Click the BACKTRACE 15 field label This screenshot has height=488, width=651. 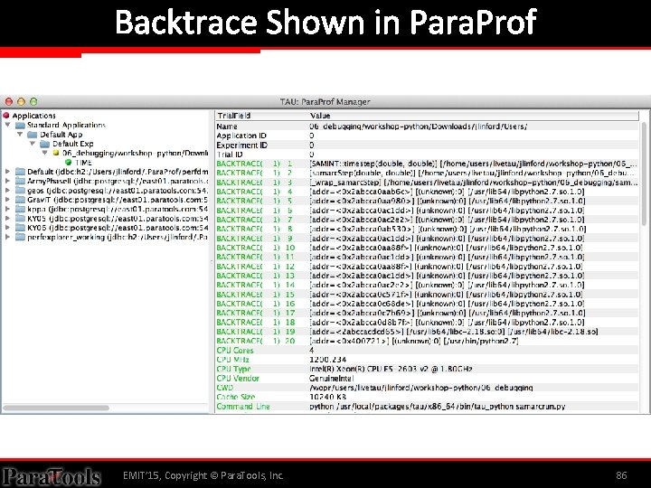256,295
